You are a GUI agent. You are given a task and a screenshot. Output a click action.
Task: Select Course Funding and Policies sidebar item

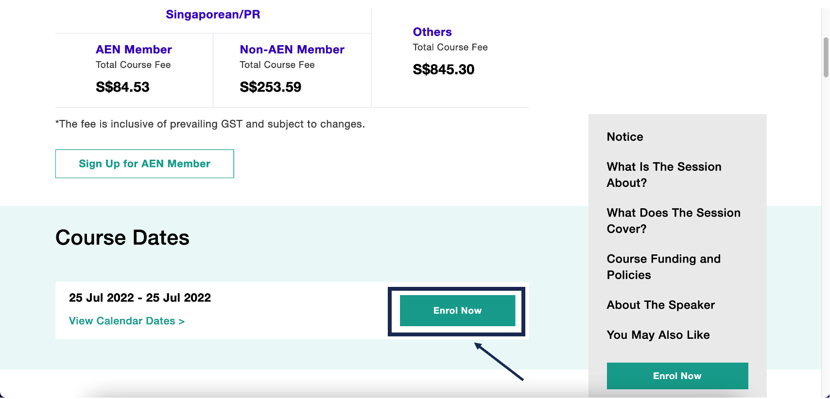[663, 267]
